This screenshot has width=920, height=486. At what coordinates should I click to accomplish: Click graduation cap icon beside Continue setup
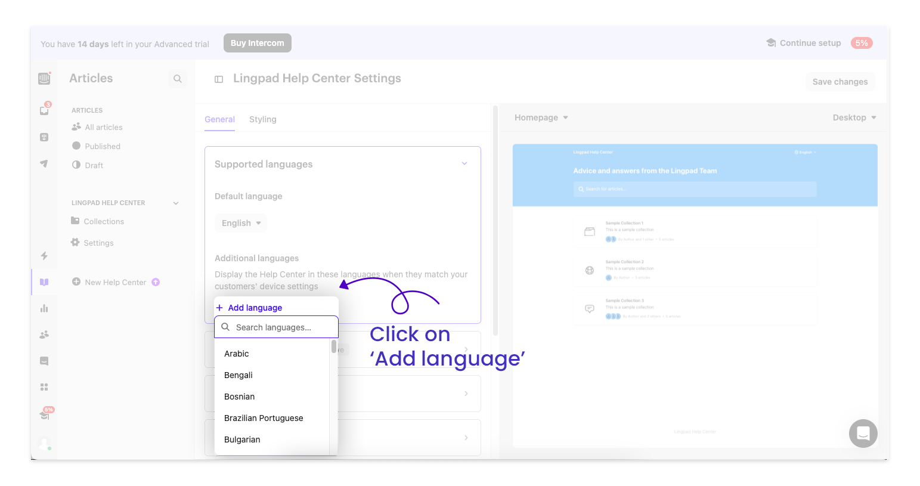tap(771, 43)
